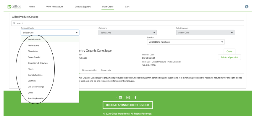This screenshot has width=257, height=120.
Task: Open Gillco LinkedIn page icon
Action: (x=120, y=97)
